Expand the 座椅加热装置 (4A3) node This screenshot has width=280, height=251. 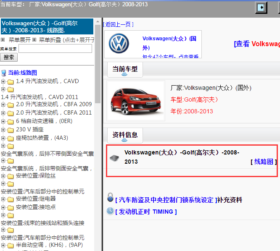pos(3,138)
